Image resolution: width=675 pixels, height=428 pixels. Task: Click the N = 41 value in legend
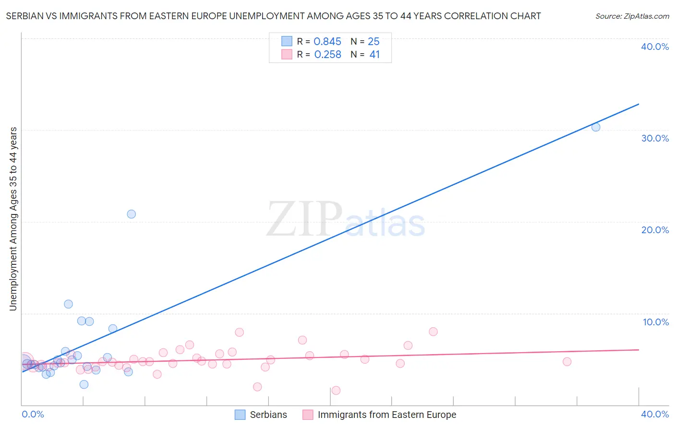tap(365, 54)
